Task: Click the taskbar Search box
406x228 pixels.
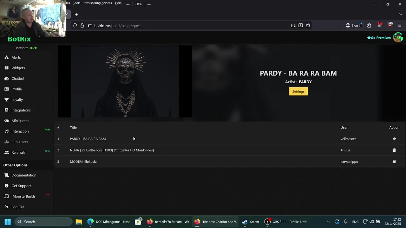Action: (43, 222)
